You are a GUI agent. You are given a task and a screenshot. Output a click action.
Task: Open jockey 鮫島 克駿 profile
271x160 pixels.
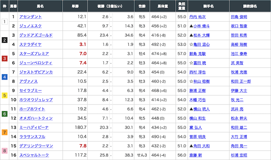(x=197, y=54)
